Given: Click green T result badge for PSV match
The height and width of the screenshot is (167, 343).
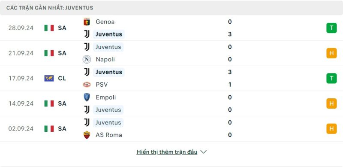Looking at the screenshot, I should [x=331, y=78].
